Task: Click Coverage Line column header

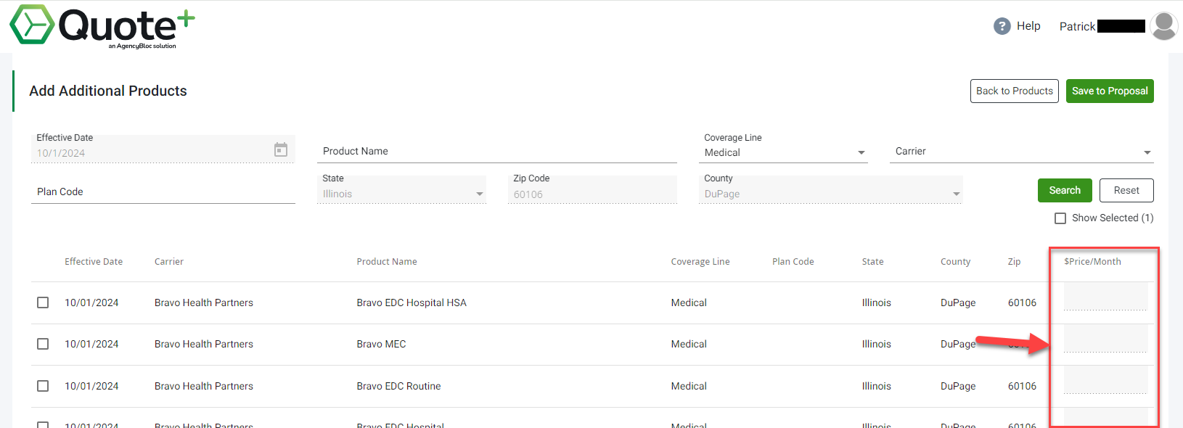Action: click(700, 262)
